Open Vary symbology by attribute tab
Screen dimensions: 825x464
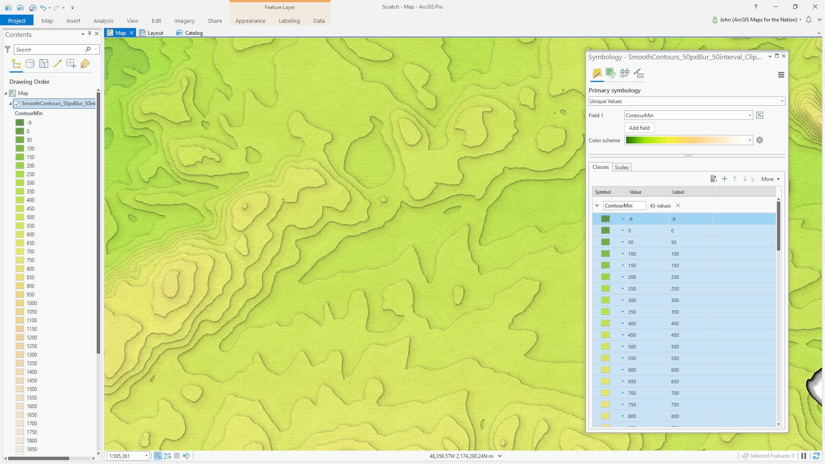pos(611,73)
